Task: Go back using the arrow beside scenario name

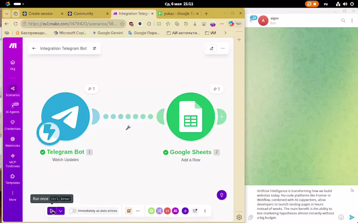Action: pyautogui.click(x=34, y=48)
